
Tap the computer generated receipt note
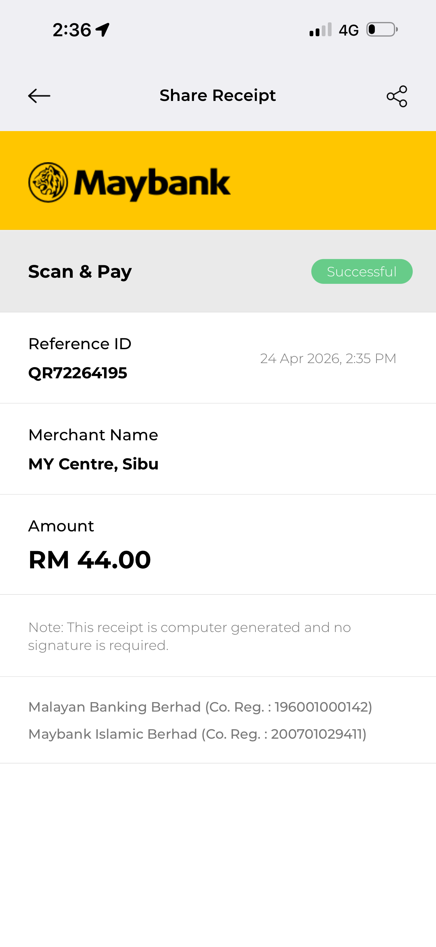[189, 636]
